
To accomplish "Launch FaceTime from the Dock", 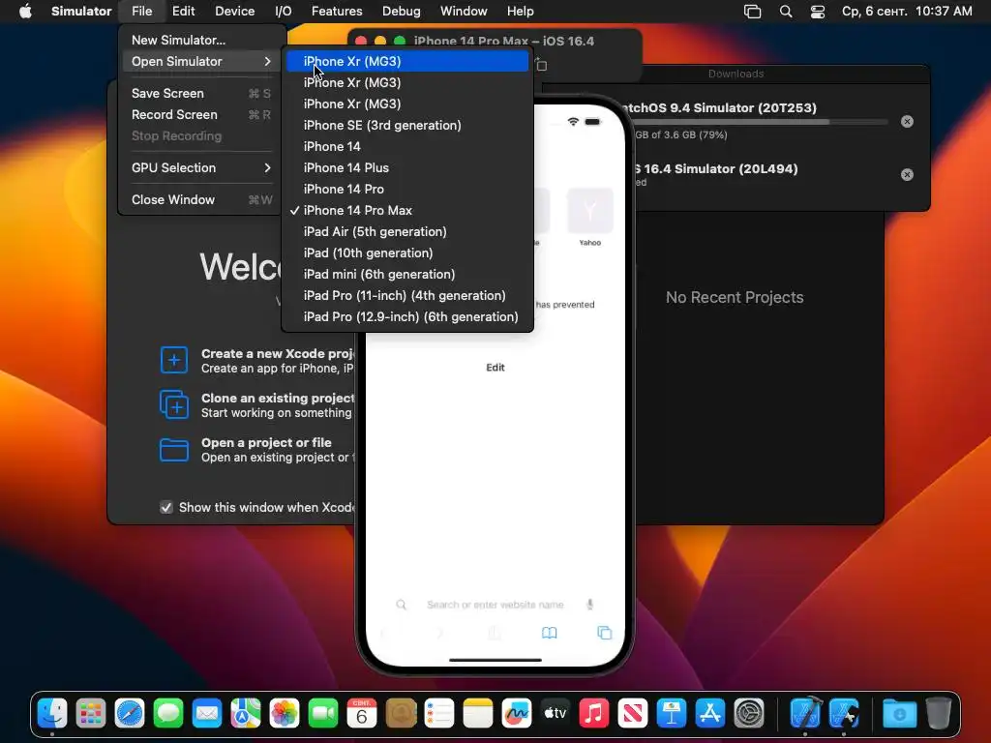I will pyautogui.click(x=323, y=714).
